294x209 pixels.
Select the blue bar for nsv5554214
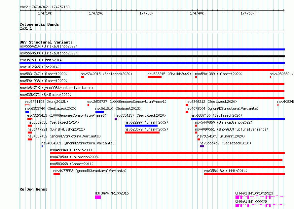pyautogui.click(x=152, y=49)
